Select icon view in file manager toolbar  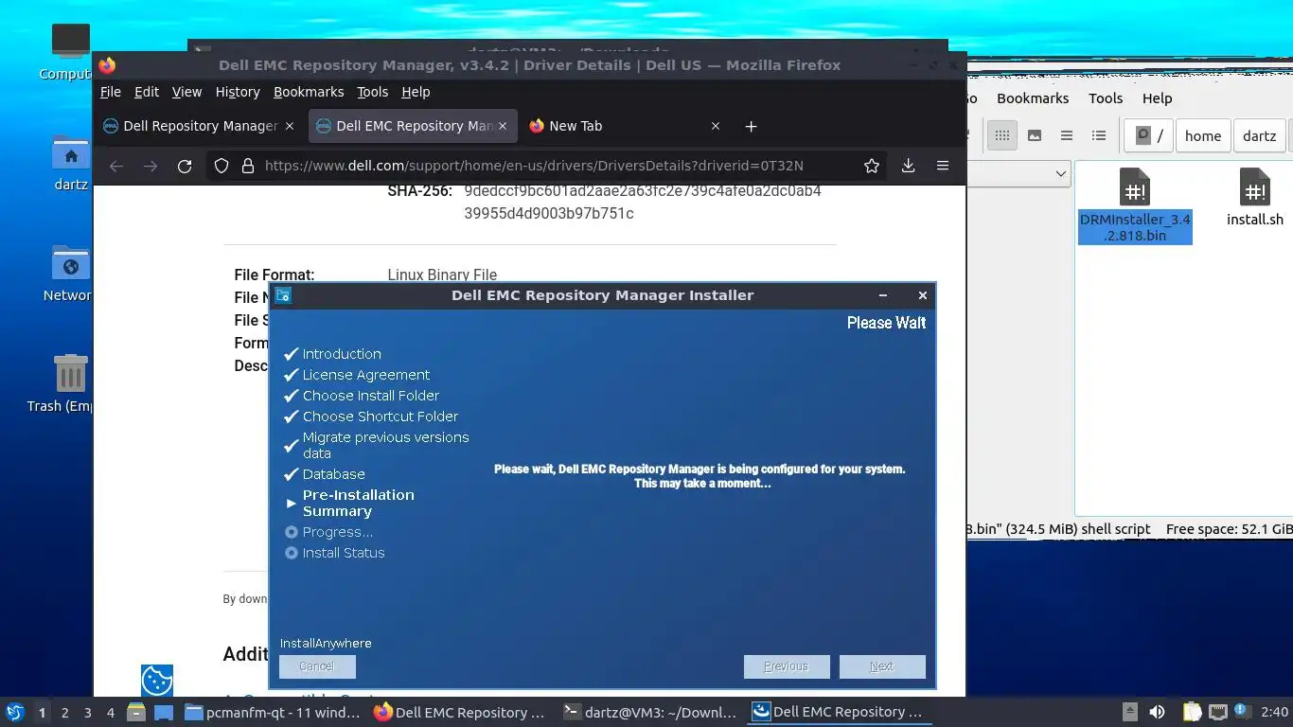[1001, 135]
